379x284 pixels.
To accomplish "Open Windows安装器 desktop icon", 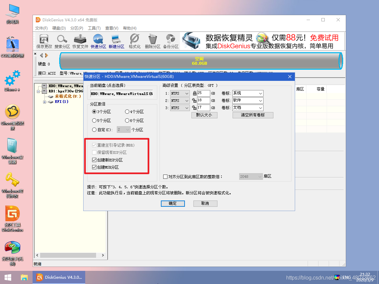I will (x=13, y=151).
